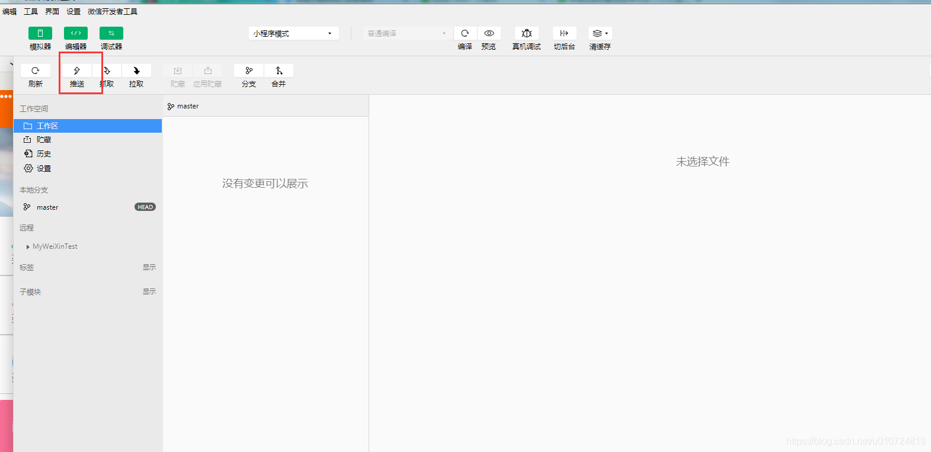Show submodules via 显示 next to 子模块
The width and height of the screenshot is (931, 452).
[149, 291]
